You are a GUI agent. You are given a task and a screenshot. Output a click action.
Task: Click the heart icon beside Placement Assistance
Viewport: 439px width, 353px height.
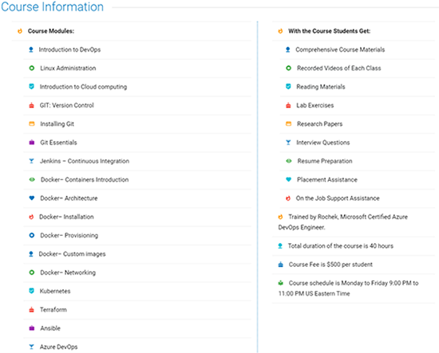click(288, 179)
